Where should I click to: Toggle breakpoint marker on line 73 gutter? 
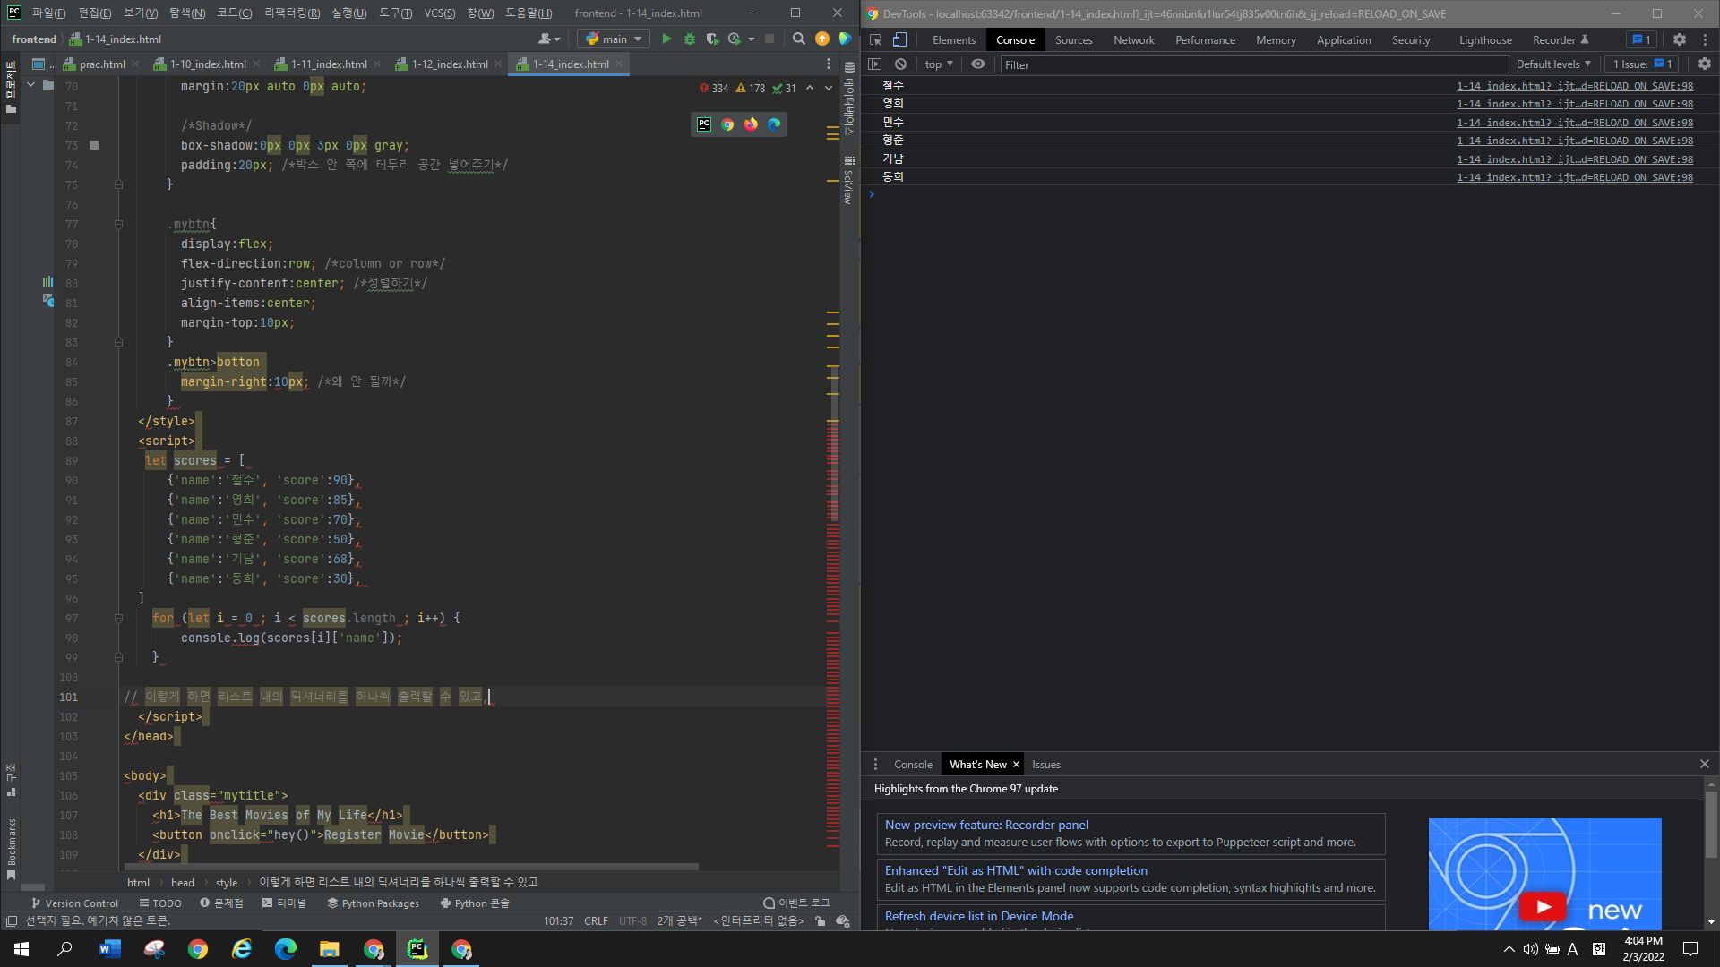pos(94,145)
